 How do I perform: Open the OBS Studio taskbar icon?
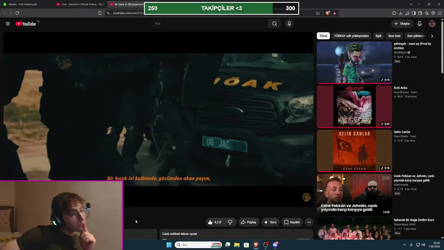click(x=265, y=245)
